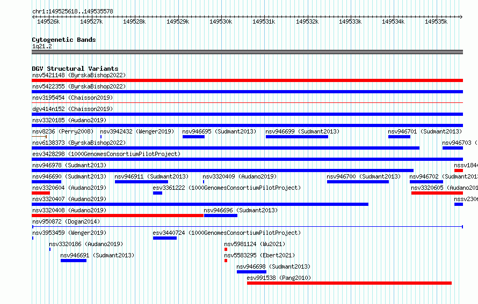478x304 pixels.
Task: Click the nsv3195454 (Chaisson2019) label
Action: point(73,98)
